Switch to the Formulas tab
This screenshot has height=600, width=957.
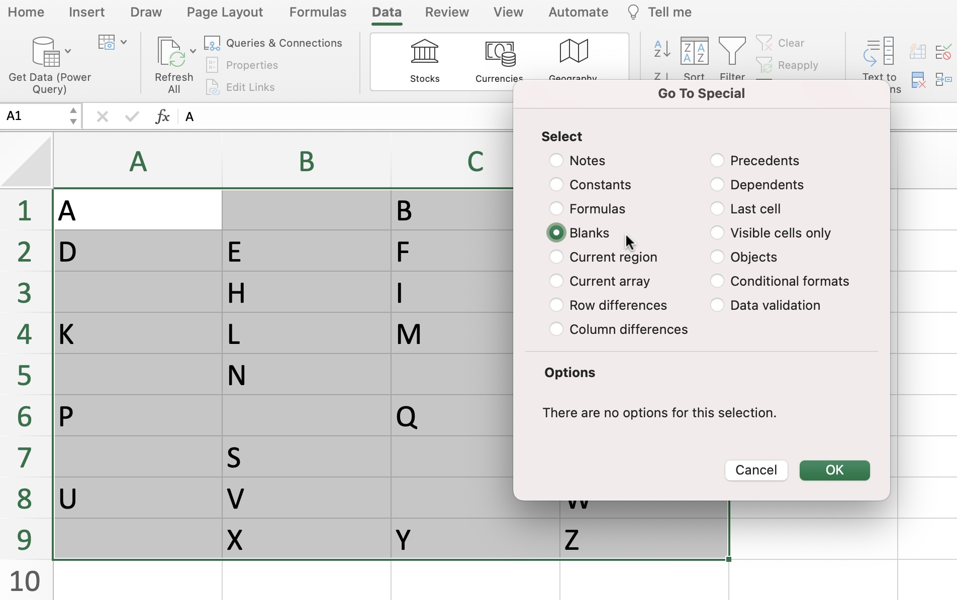click(317, 12)
